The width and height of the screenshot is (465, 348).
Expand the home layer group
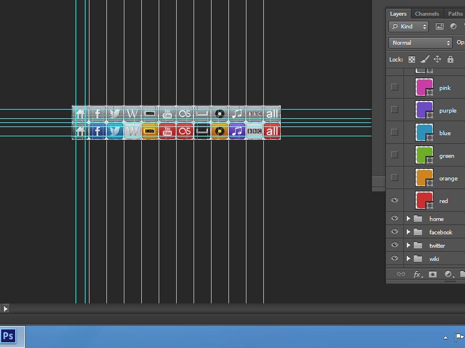click(409, 219)
